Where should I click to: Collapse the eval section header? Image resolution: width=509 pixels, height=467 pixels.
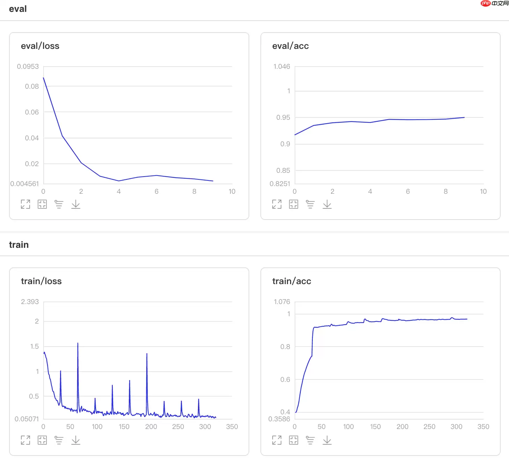[18, 9]
